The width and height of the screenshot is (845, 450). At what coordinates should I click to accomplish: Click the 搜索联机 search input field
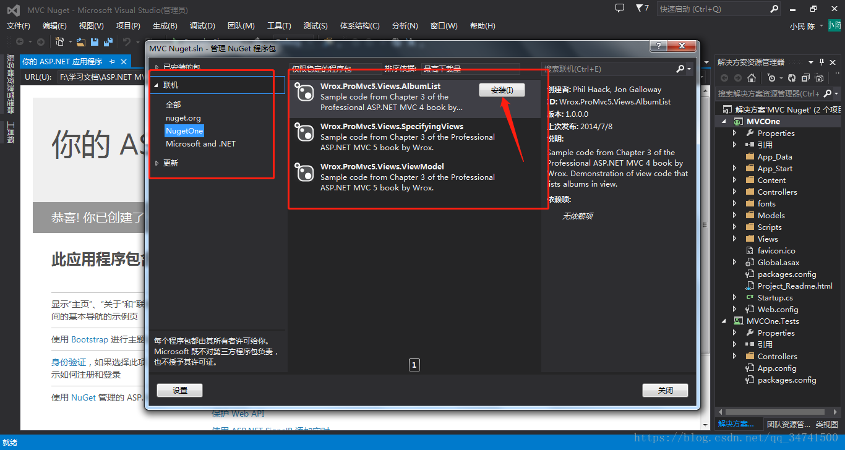608,69
